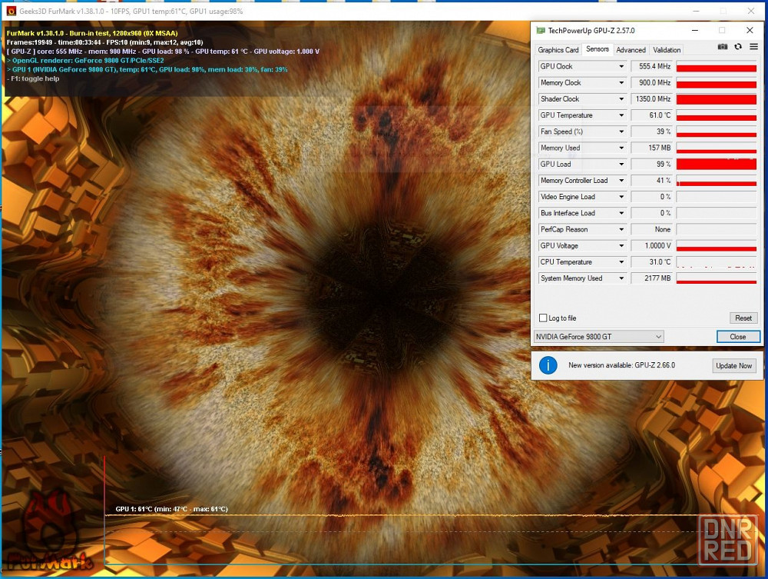This screenshot has width=768, height=579.
Task: Click the FurMark Frames and FPS stats line
Action: tap(104, 42)
